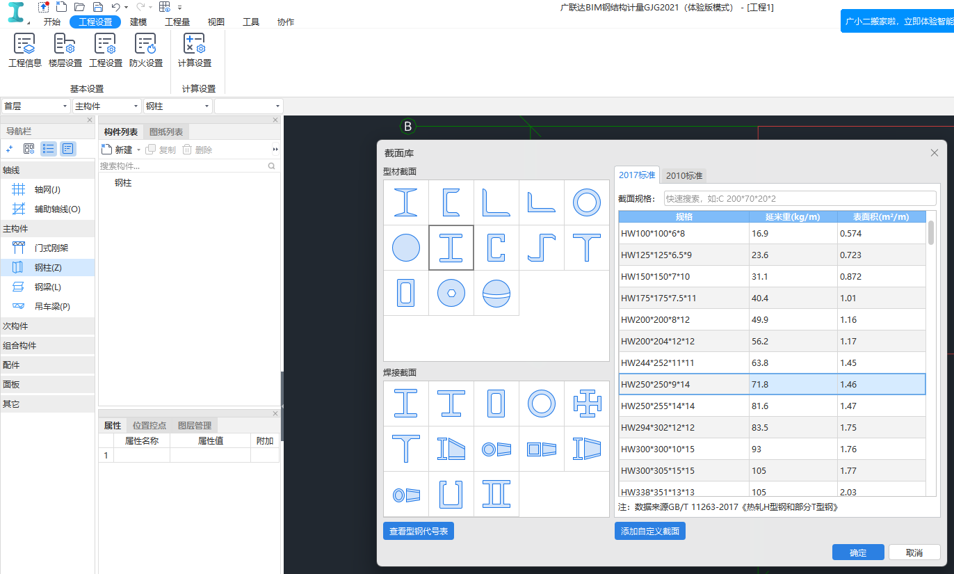The image size is (954, 574).
Task: Click the 新建 button in component list
Action: click(x=118, y=150)
